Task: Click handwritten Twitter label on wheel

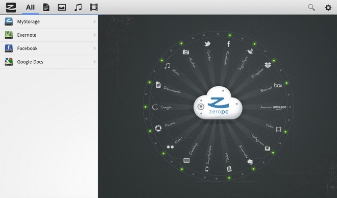Action: click(208, 56)
